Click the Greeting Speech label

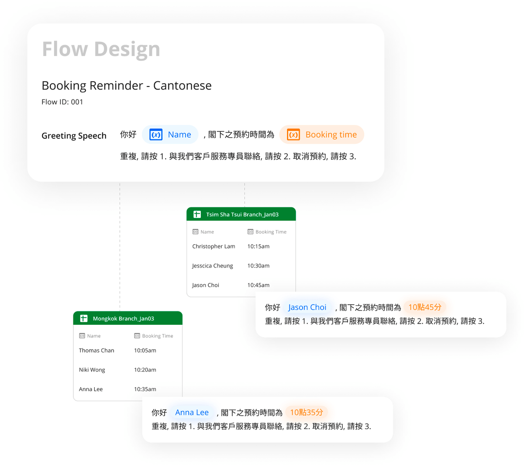pos(74,136)
